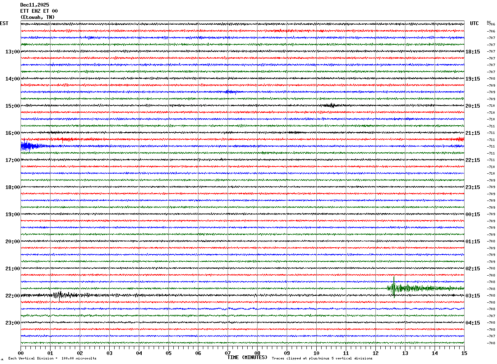Image resolution: width=497 pixels, height=364 pixels.
Task: Select the 23:00 EST time label
Action: pos(12,323)
